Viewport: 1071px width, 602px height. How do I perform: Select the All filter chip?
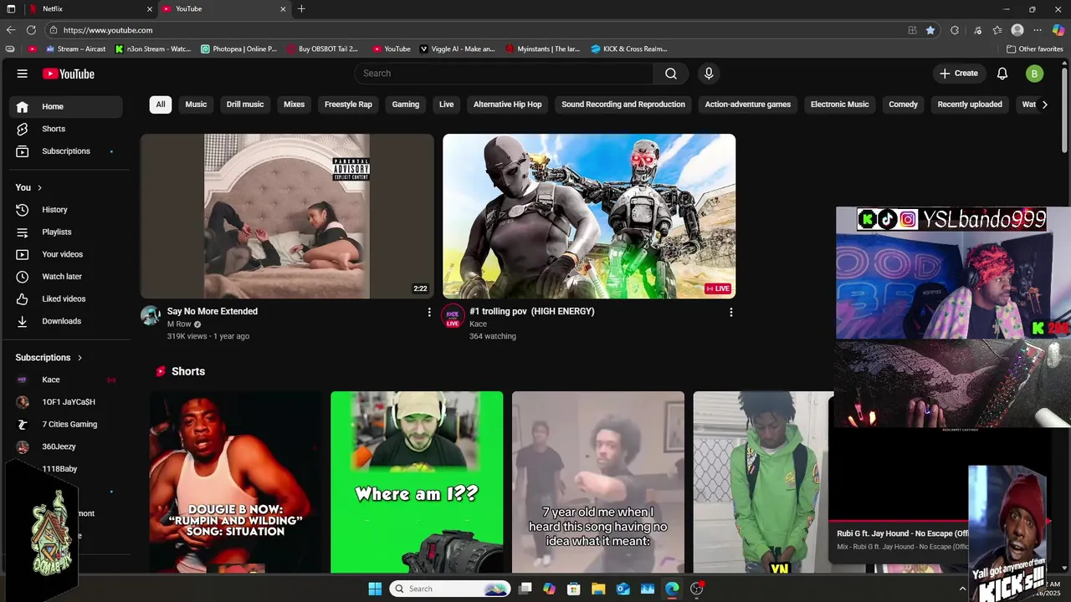pyautogui.click(x=161, y=105)
